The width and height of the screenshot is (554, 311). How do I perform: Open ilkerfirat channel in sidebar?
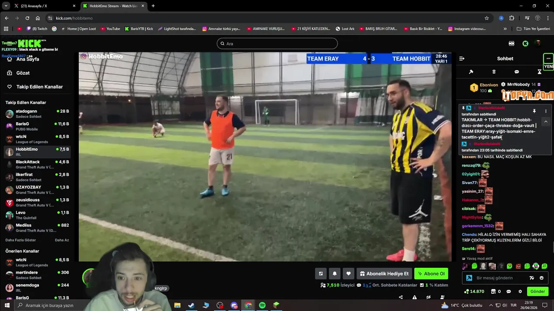pyautogui.click(x=37, y=177)
